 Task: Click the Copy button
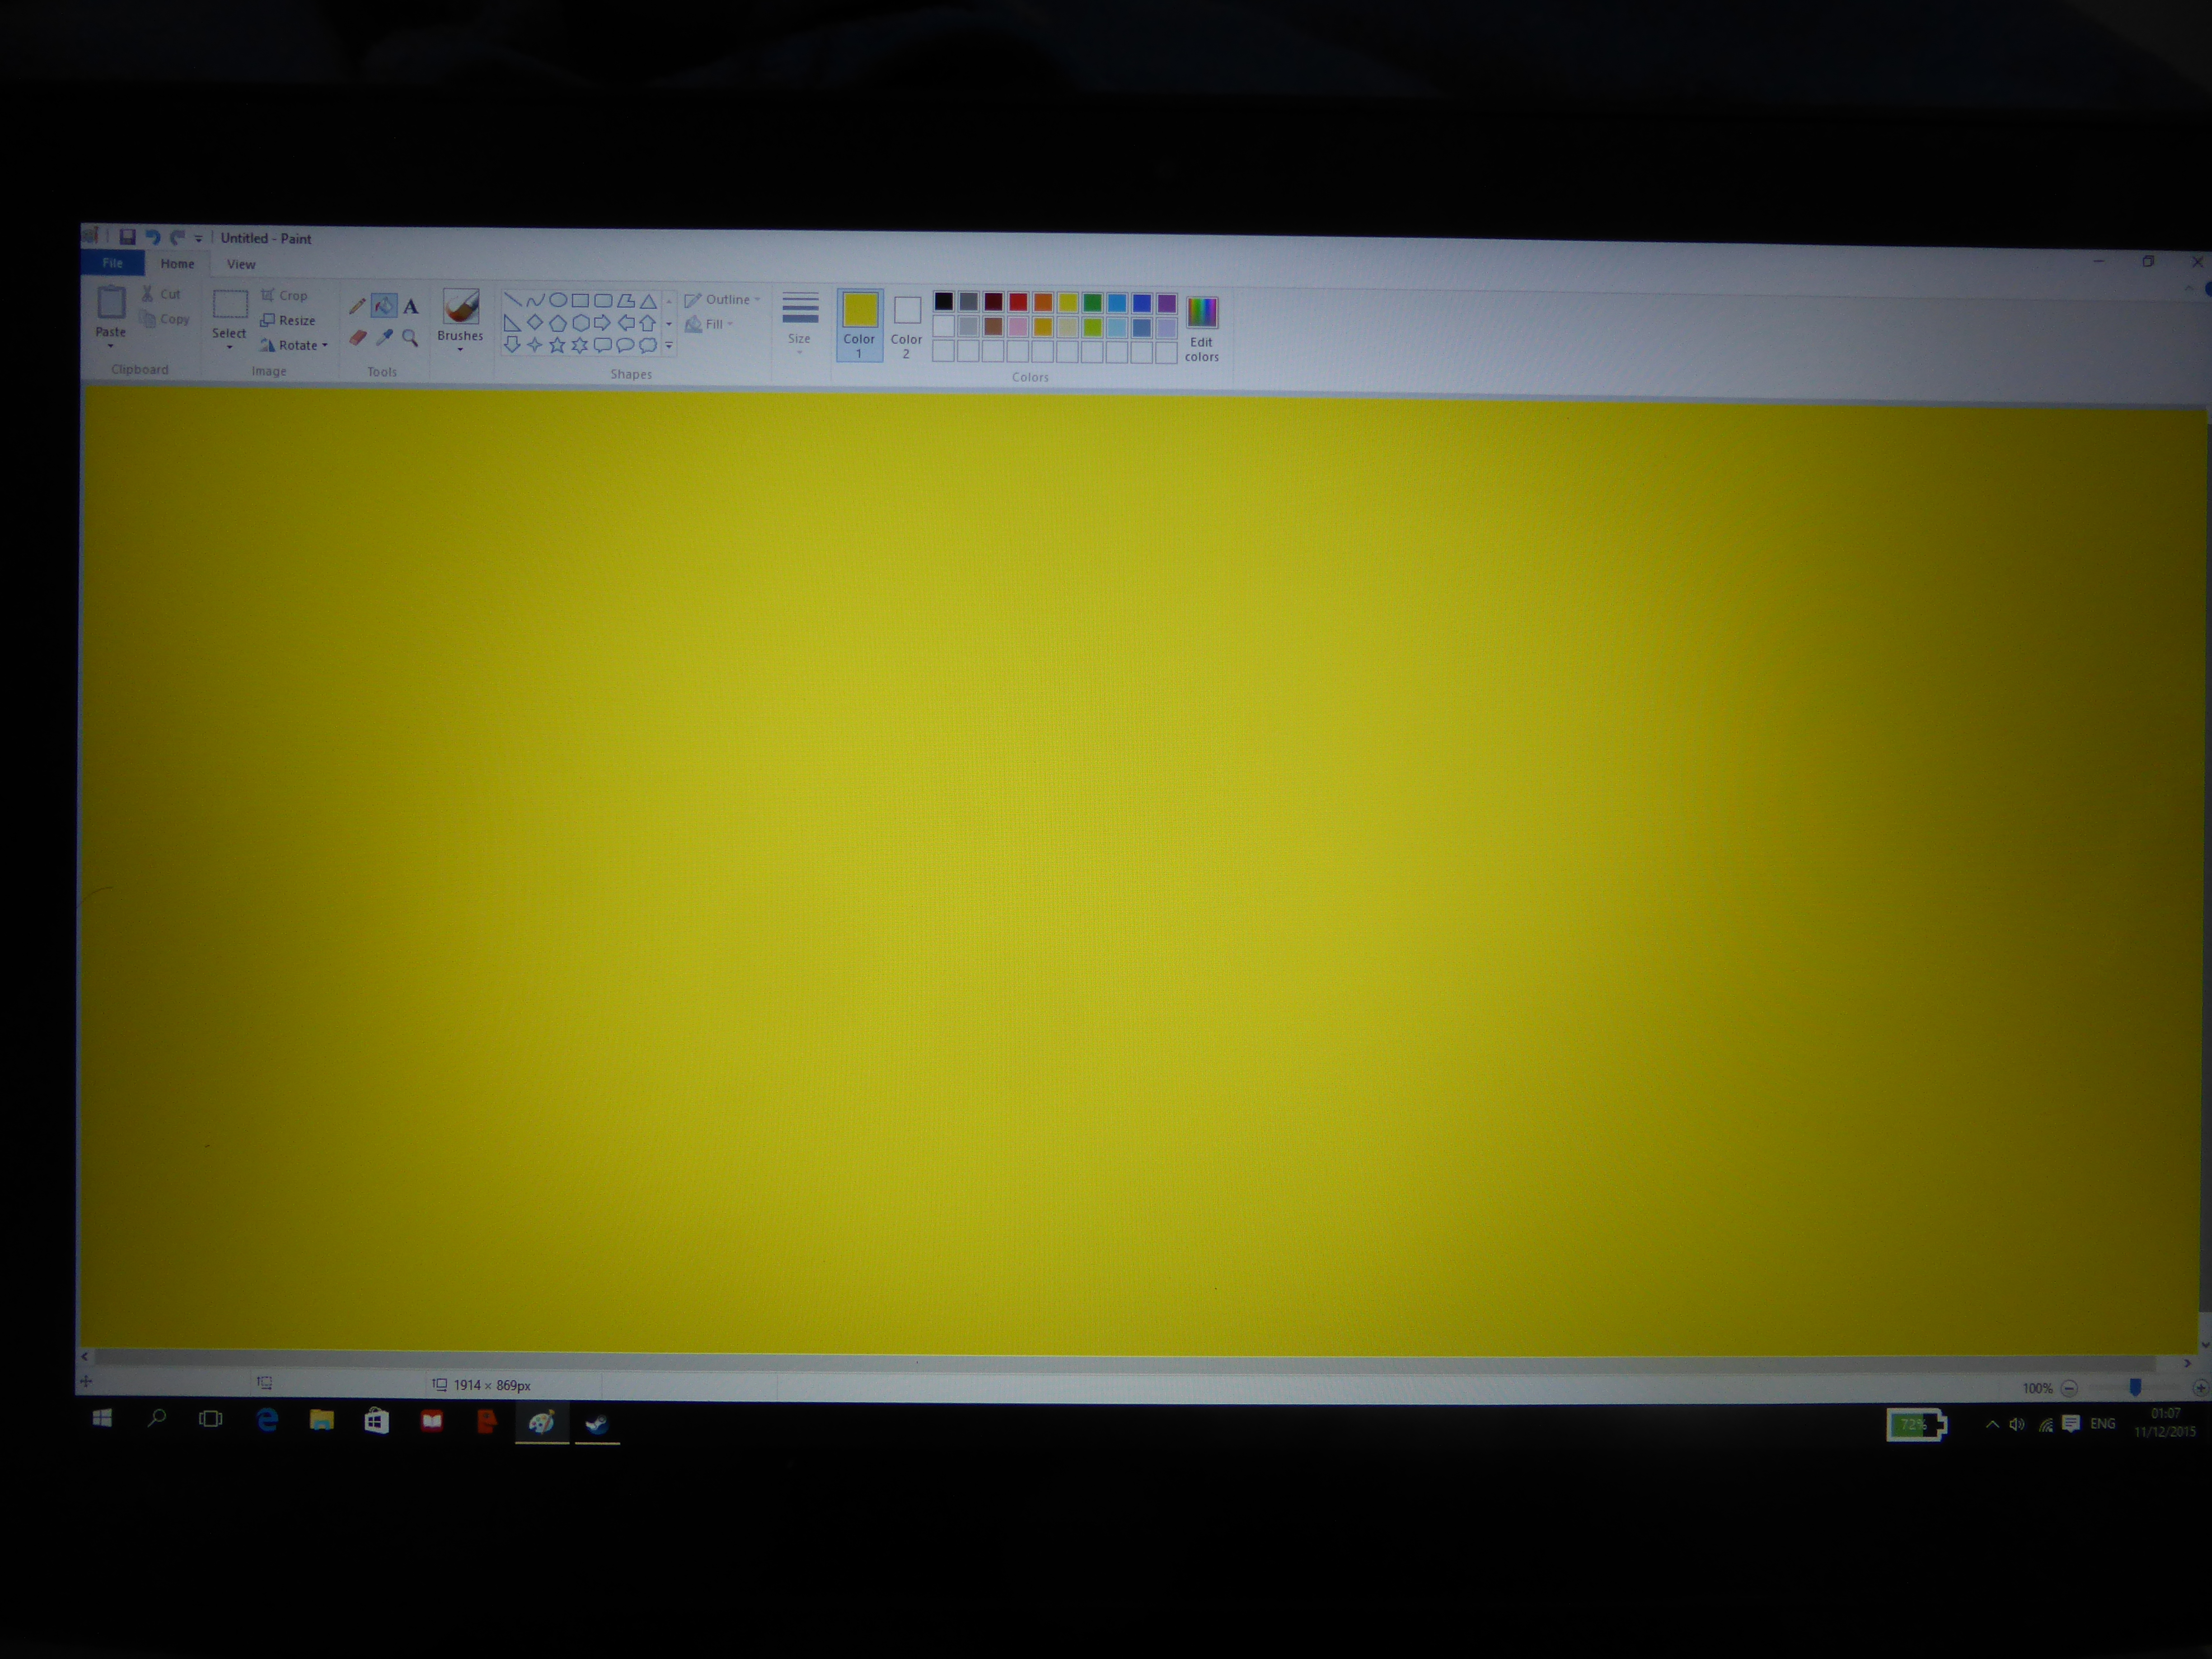[165, 319]
